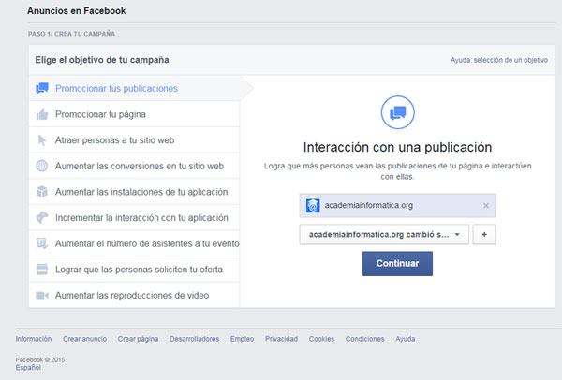Open the Privacidad footer link
This screenshot has width=562, height=380.
[281, 339]
